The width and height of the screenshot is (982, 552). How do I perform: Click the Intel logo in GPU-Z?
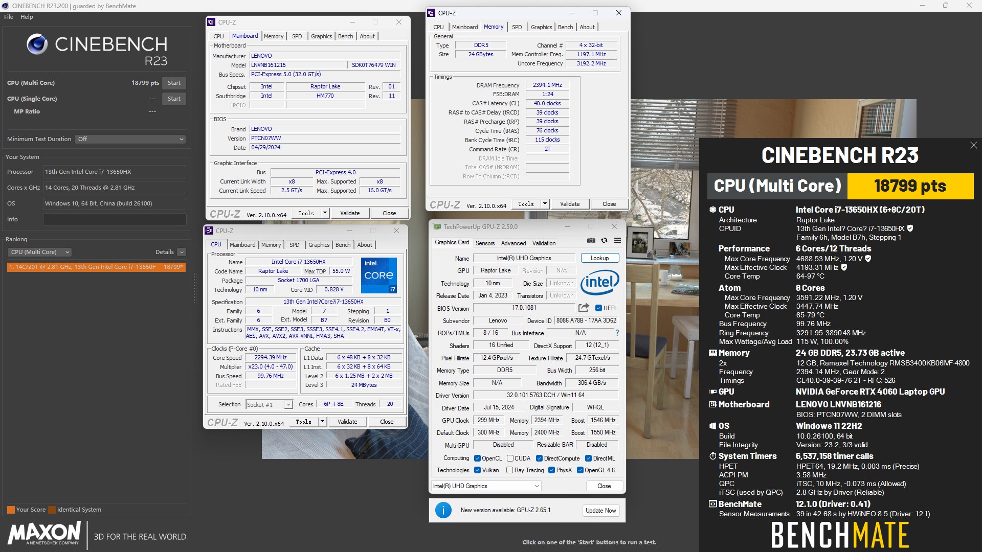[x=599, y=282]
